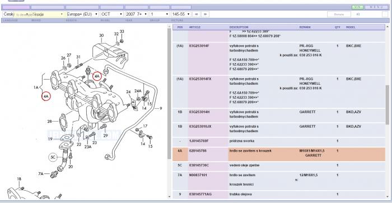Open the group dropdown showing 1
Screen dimensions: 392x203
pyautogui.click(x=160, y=14)
